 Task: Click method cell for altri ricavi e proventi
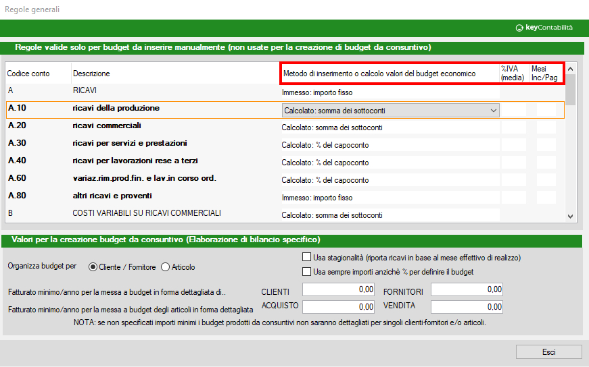pos(390,198)
